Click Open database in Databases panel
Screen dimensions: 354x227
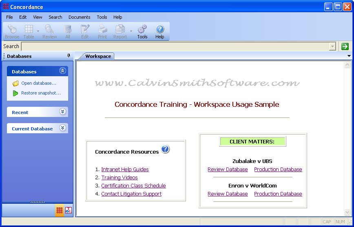coord(39,83)
